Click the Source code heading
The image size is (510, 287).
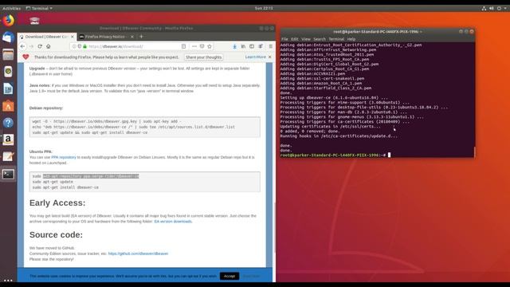click(56, 234)
